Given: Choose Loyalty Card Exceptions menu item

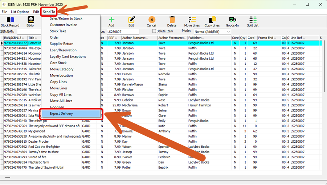Looking at the screenshot, I should tap(68, 56).
